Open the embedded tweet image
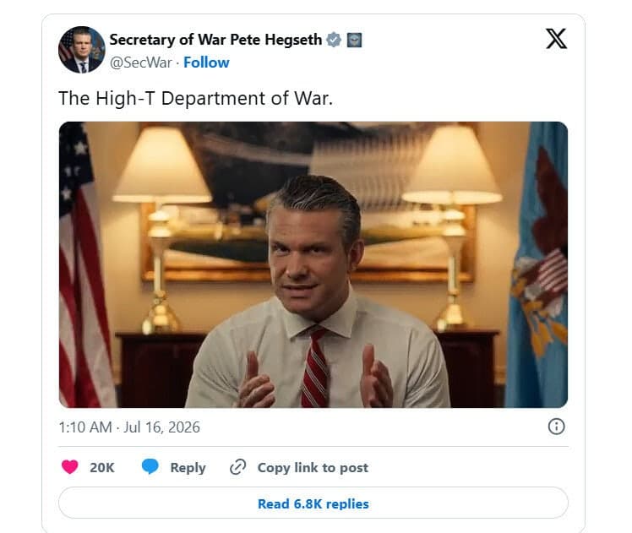The image size is (632, 533). click(313, 264)
